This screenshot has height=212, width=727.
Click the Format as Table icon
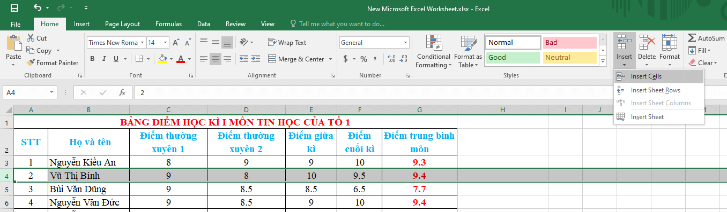(x=468, y=44)
